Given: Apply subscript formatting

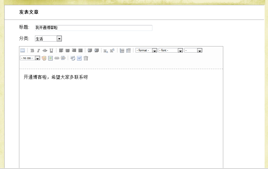Looking at the screenshot, I should click(105, 51).
